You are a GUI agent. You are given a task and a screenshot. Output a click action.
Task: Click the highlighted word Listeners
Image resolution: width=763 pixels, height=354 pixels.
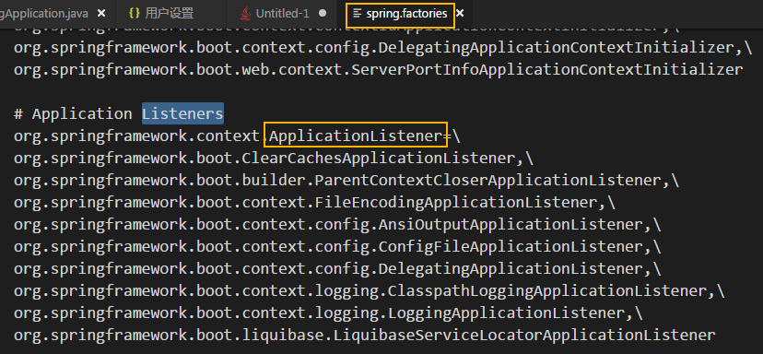click(x=182, y=114)
